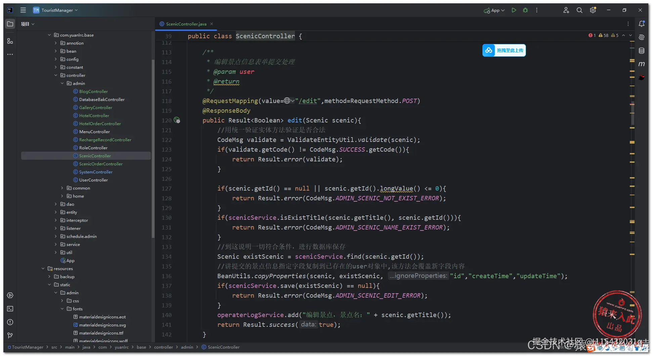Open the Problems tool window

click(x=10, y=322)
